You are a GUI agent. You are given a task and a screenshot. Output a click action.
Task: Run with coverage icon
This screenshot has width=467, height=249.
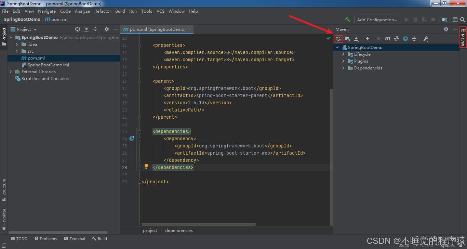coord(424,19)
